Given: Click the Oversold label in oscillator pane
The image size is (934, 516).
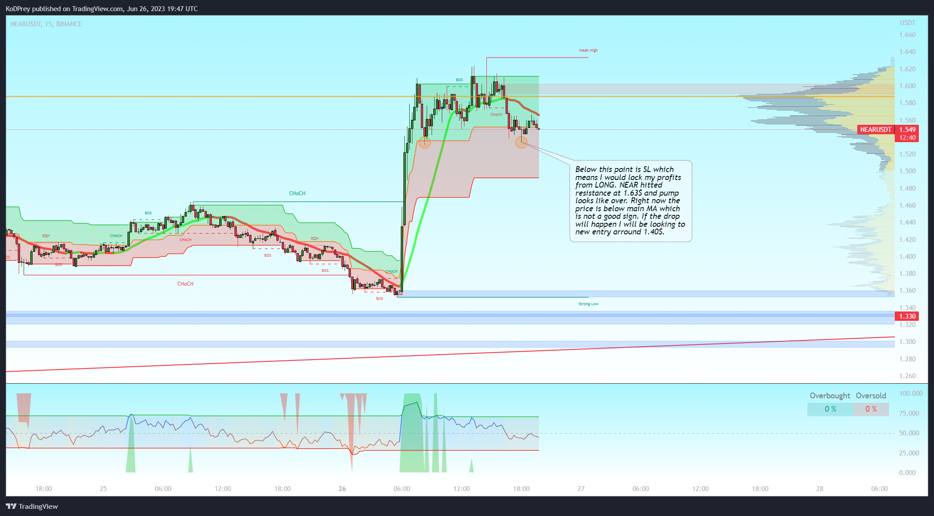Looking at the screenshot, I should pyautogui.click(x=871, y=396).
